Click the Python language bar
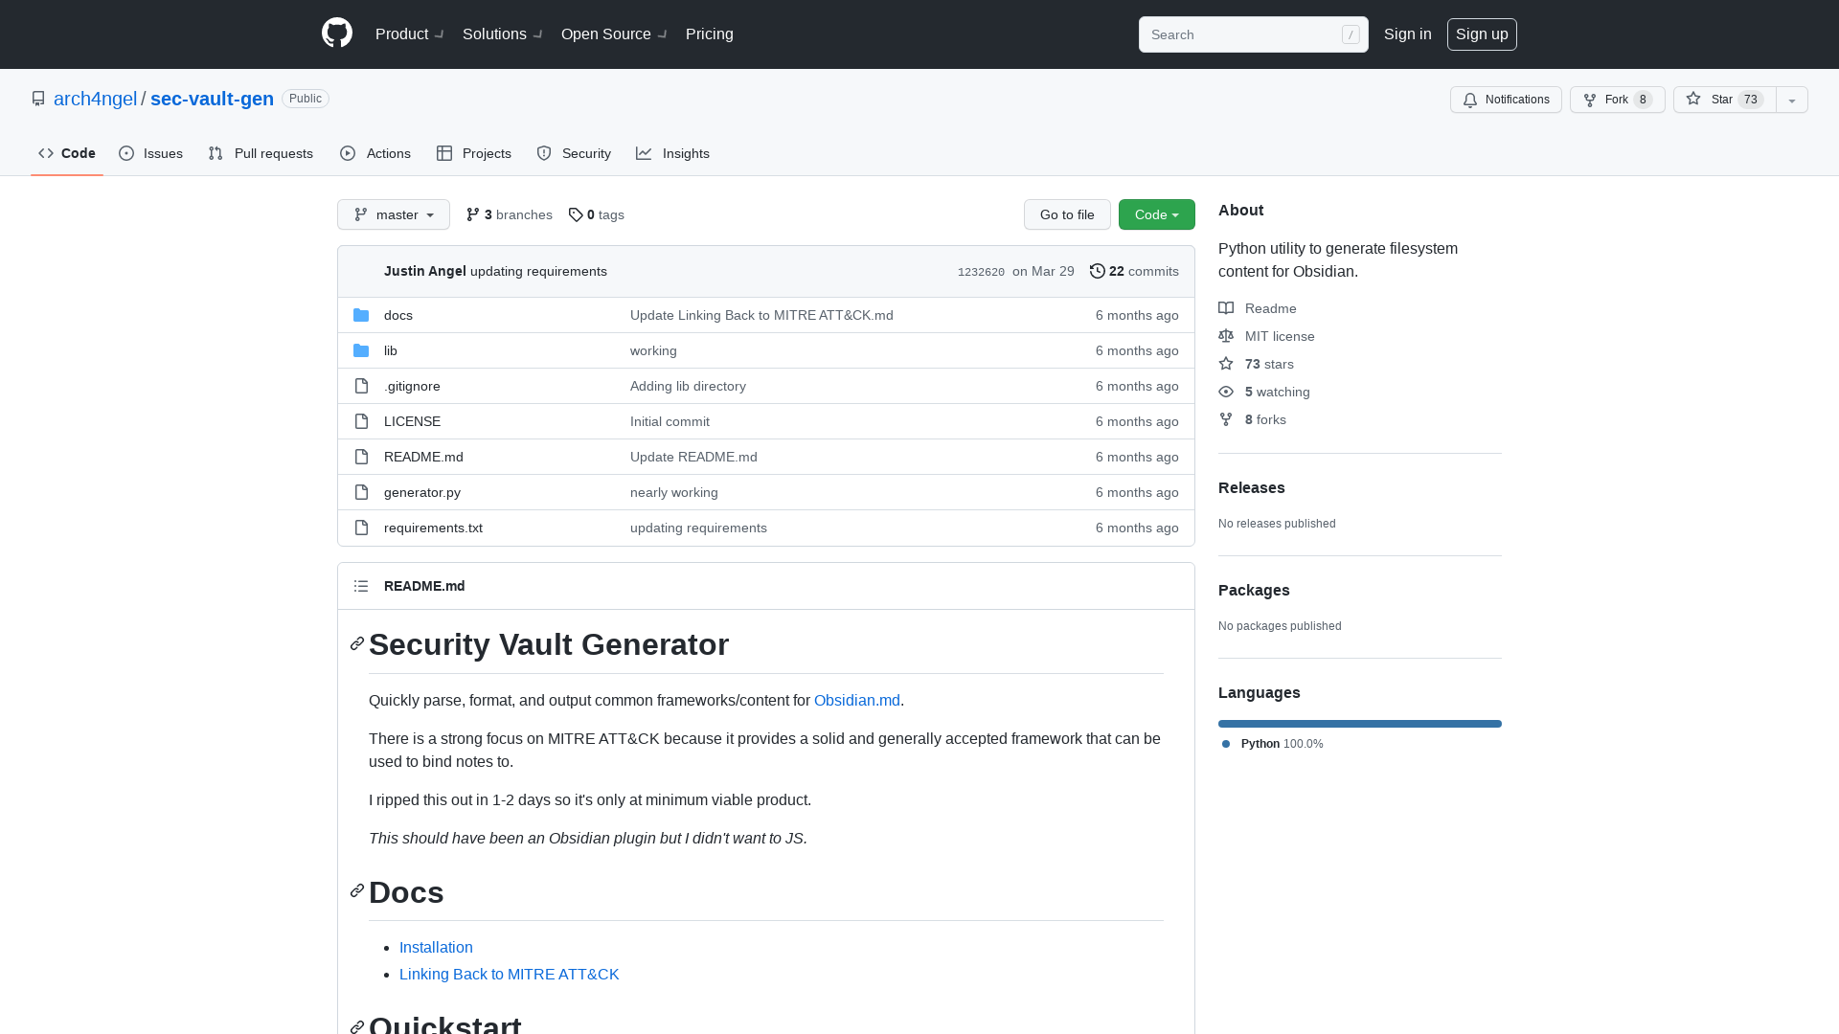The image size is (1839, 1034). point(1360,724)
